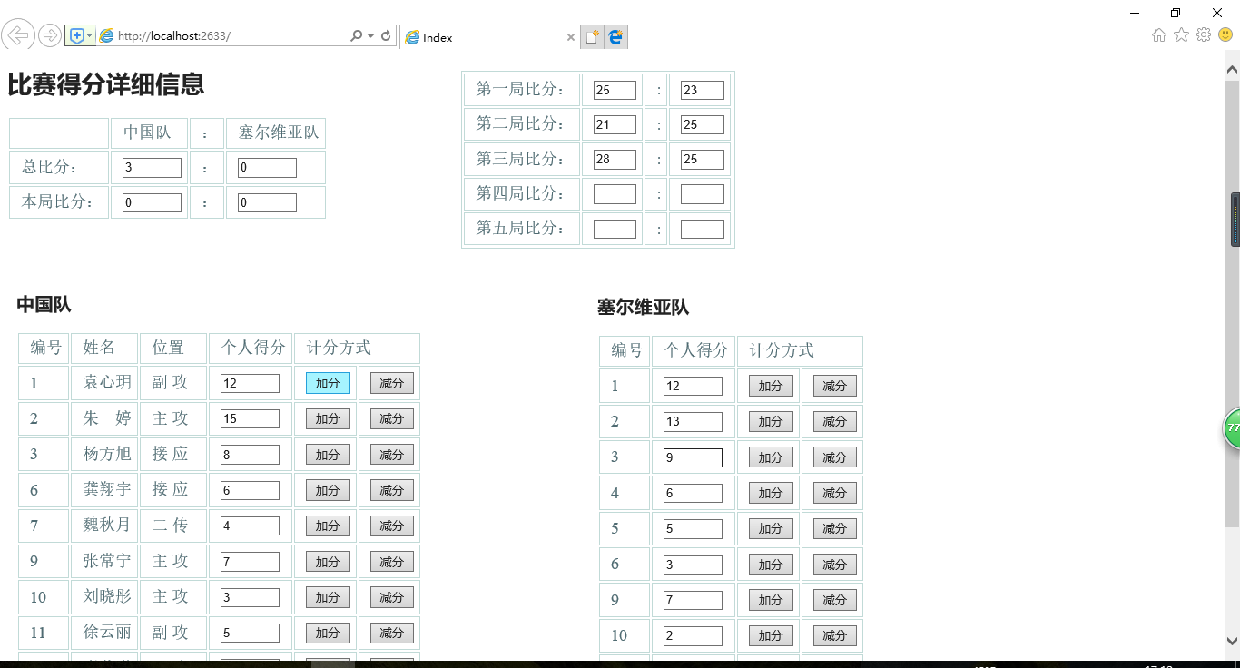Click first set score field showing 25

pyautogui.click(x=615, y=90)
